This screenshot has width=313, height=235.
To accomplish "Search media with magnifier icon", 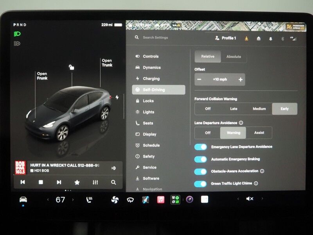I will pos(113,182).
